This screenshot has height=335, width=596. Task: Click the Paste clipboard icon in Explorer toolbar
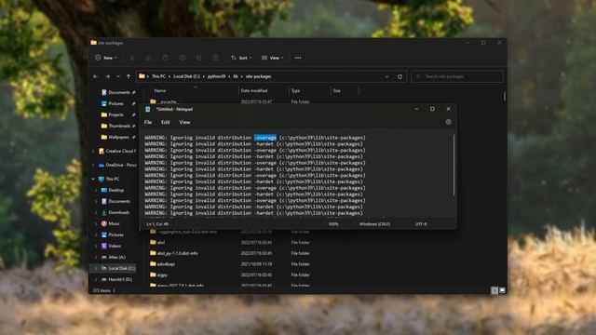coord(166,58)
